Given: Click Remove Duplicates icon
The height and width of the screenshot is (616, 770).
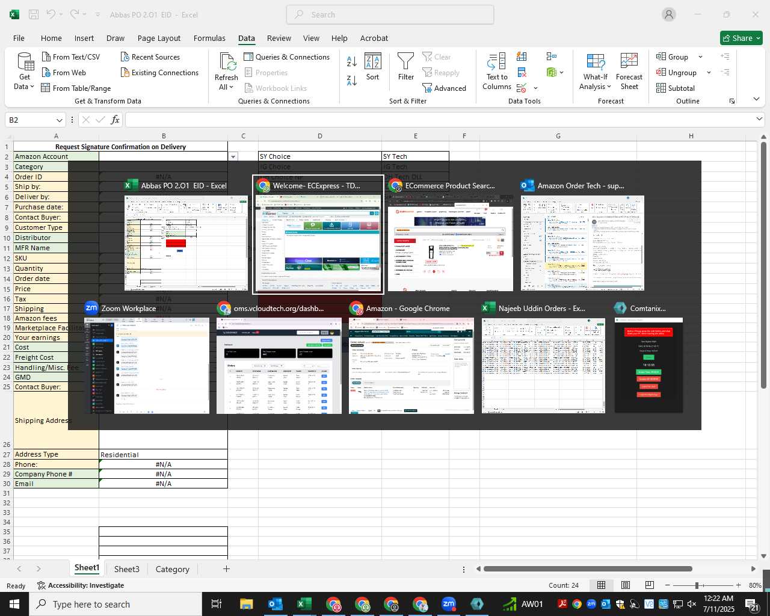Looking at the screenshot, I should coord(522,72).
